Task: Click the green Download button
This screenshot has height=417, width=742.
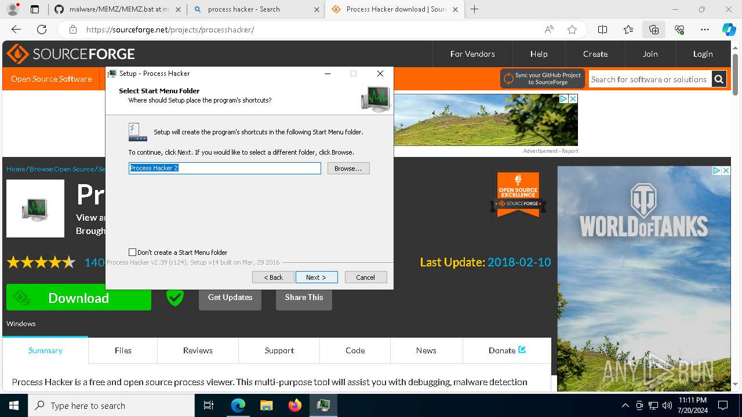Action: coord(79,298)
